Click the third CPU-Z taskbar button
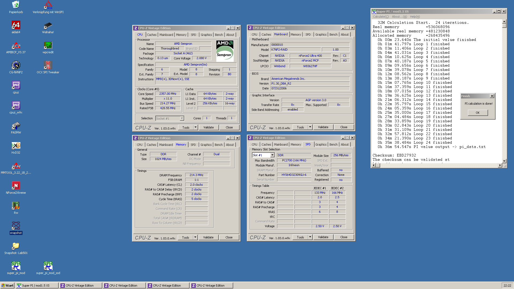The height and width of the screenshot is (289, 514). (168, 286)
